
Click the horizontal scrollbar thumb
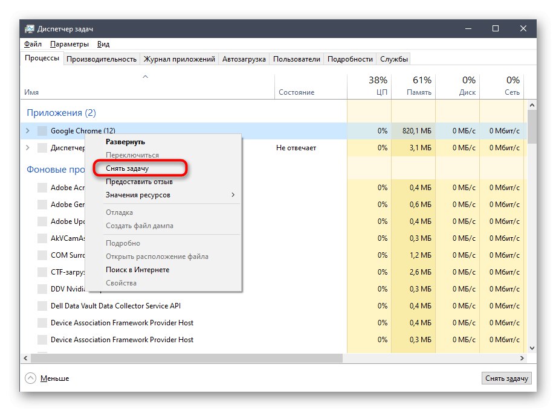[x=187, y=358]
